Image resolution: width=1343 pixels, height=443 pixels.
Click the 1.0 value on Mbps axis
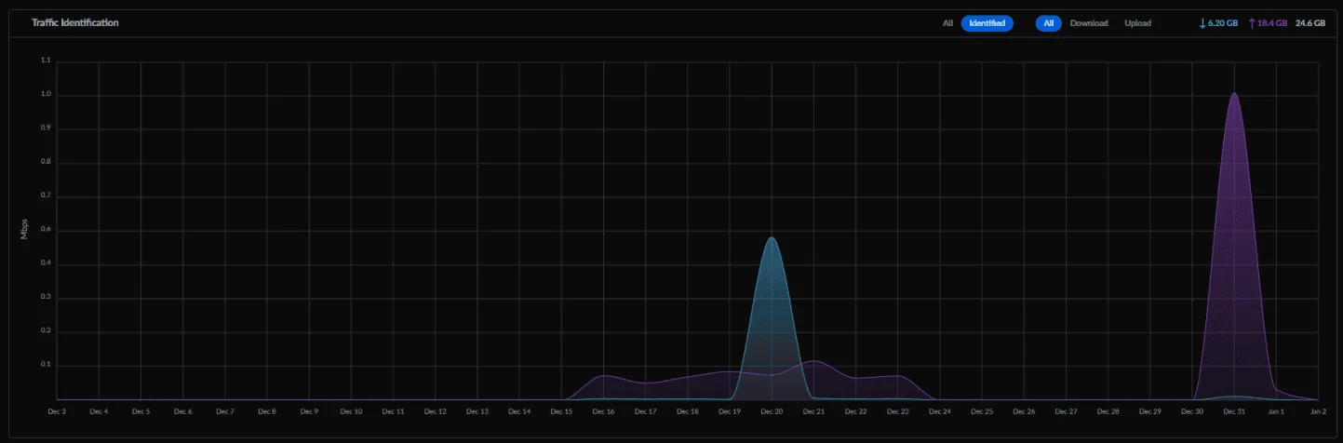tap(47, 95)
